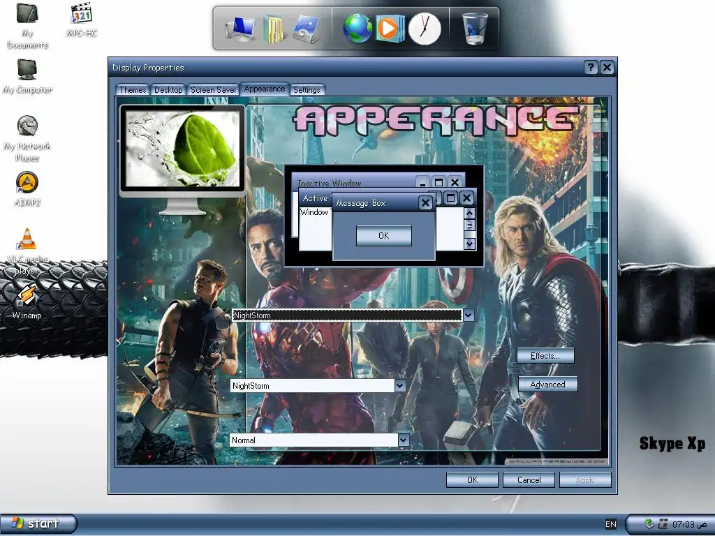Switch to the Desktop tab

(168, 90)
